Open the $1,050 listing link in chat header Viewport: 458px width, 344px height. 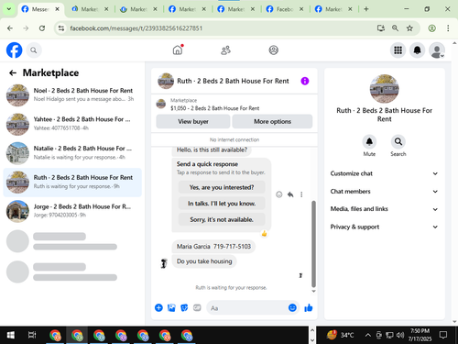(214, 108)
